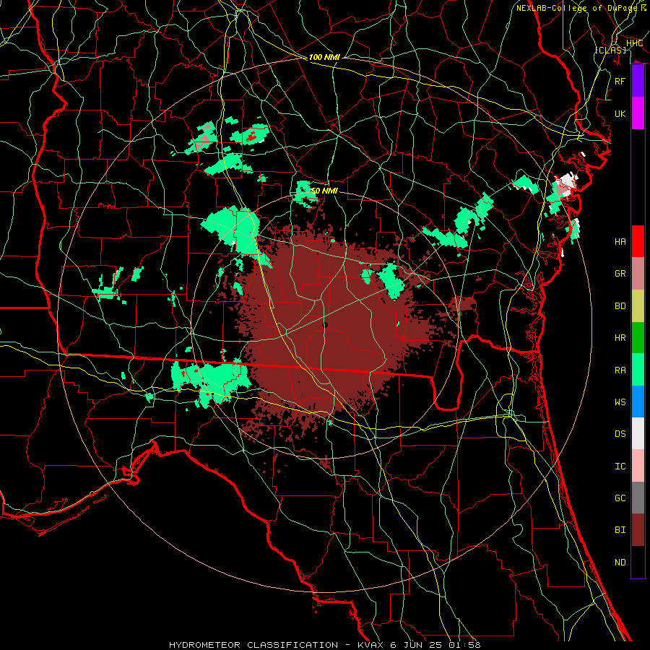Click the ND black legend swatch
The height and width of the screenshot is (650, 650).
638,562
